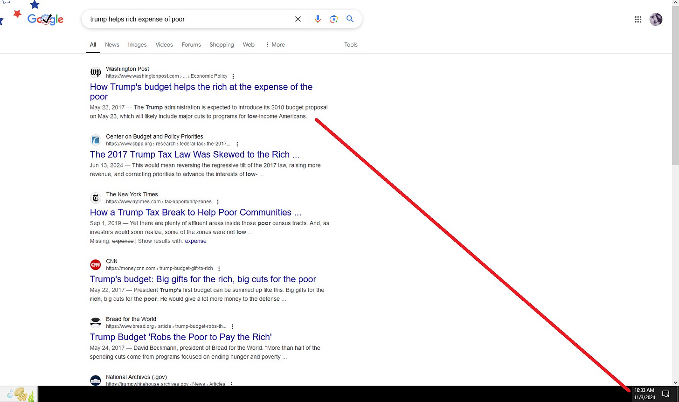
Task: Open the Google apps grid
Action: (x=638, y=19)
